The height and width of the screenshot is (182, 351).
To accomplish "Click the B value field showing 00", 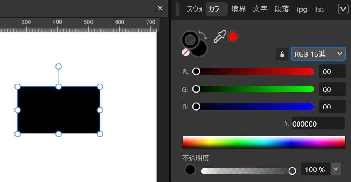I will tap(332, 107).
